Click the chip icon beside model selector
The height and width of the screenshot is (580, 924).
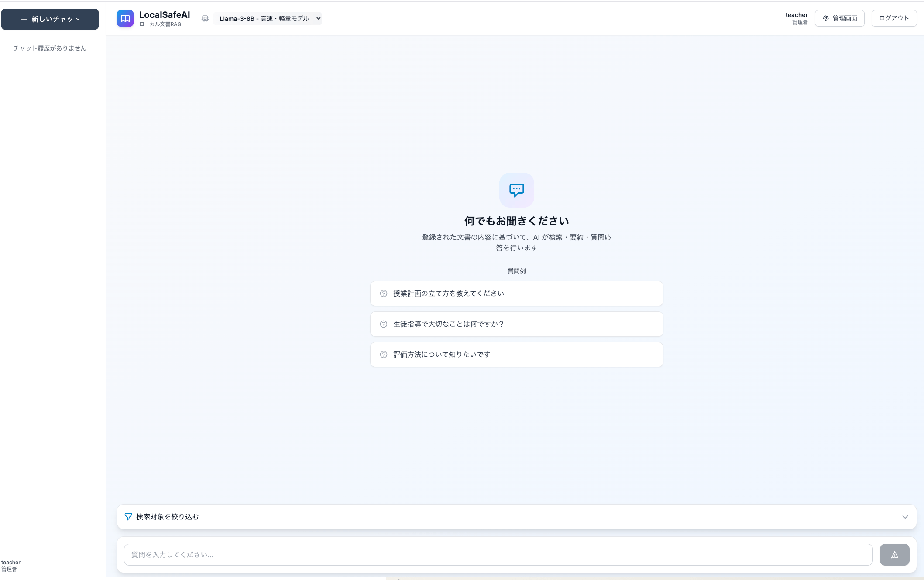(x=205, y=18)
